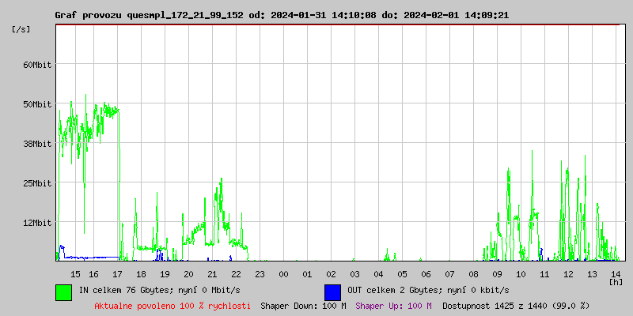
Task: Click the purple 'Shaper Up: 100 M' text
Action: 393,305
